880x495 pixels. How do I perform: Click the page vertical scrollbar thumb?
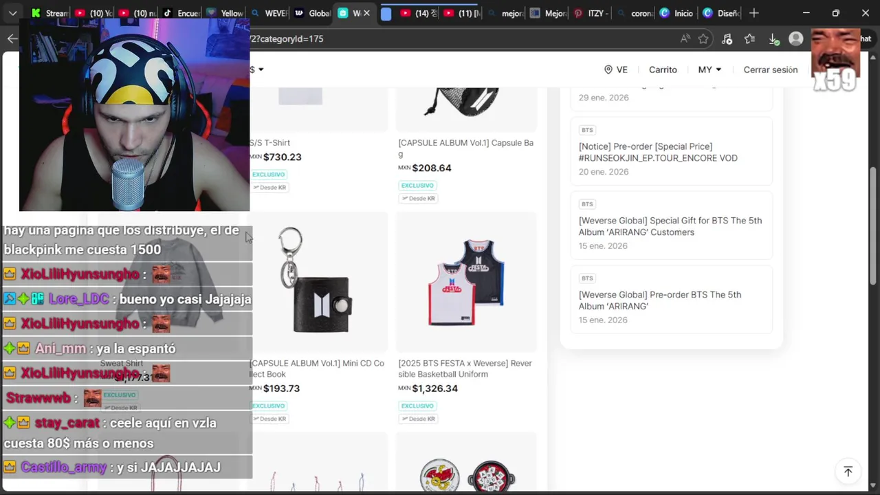point(874,227)
